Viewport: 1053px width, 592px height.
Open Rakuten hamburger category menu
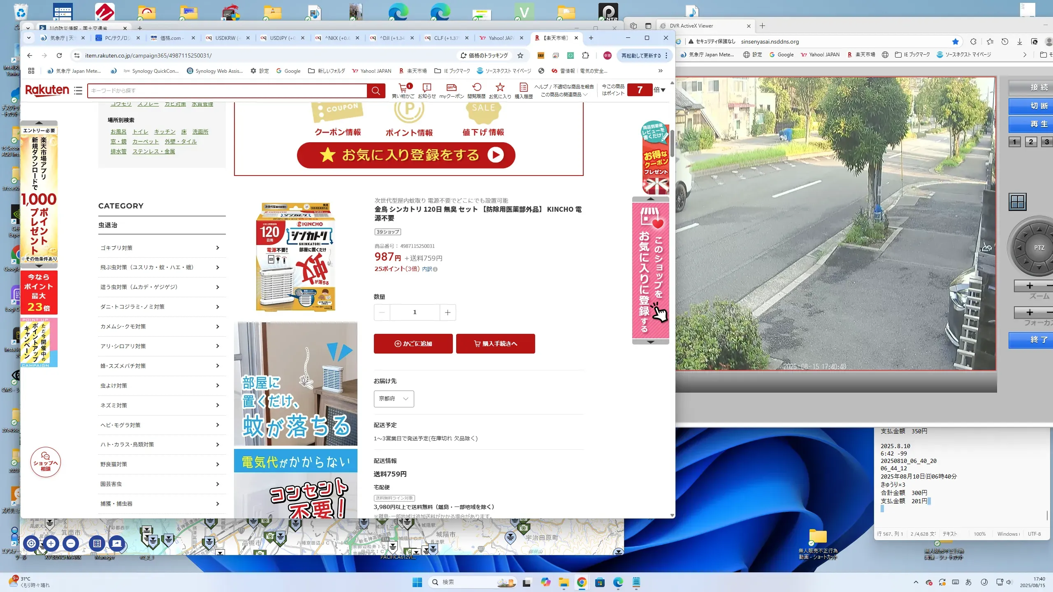pos(78,90)
